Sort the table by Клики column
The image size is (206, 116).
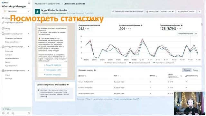[153, 76]
